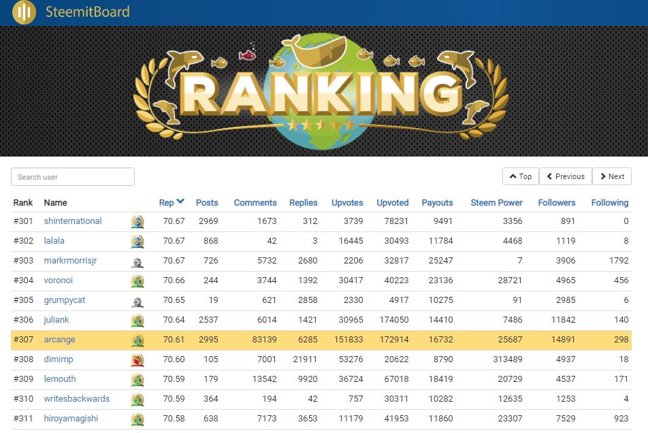This screenshot has width=648, height=433.
Task: Select Payouts value 25247 for markrmorrisjr
Action: click(440, 261)
